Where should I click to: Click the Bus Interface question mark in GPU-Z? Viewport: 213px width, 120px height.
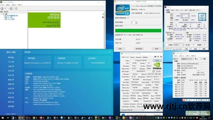coord(161,77)
